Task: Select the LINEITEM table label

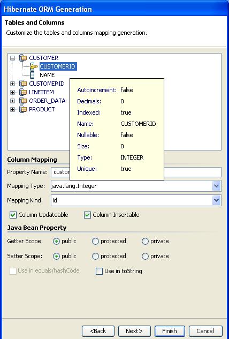Action: pyautogui.click(x=41, y=92)
